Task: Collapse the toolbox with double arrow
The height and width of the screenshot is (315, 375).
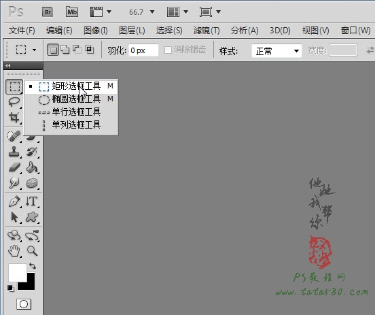Action: tap(8, 65)
